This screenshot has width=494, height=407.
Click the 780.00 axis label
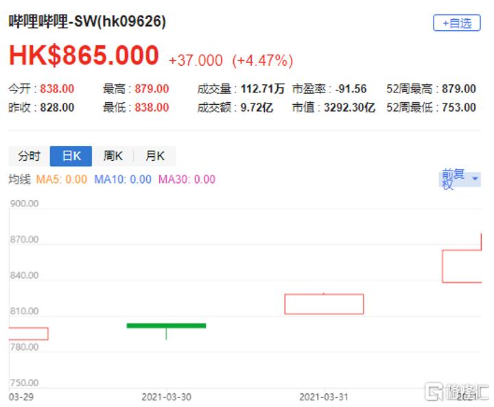24,347
